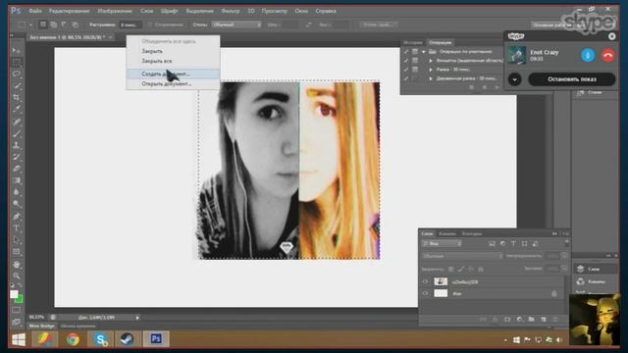This screenshot has width=628, height=353.
Task: Select the Clone Stamp tool
Action: pos(17,145)
